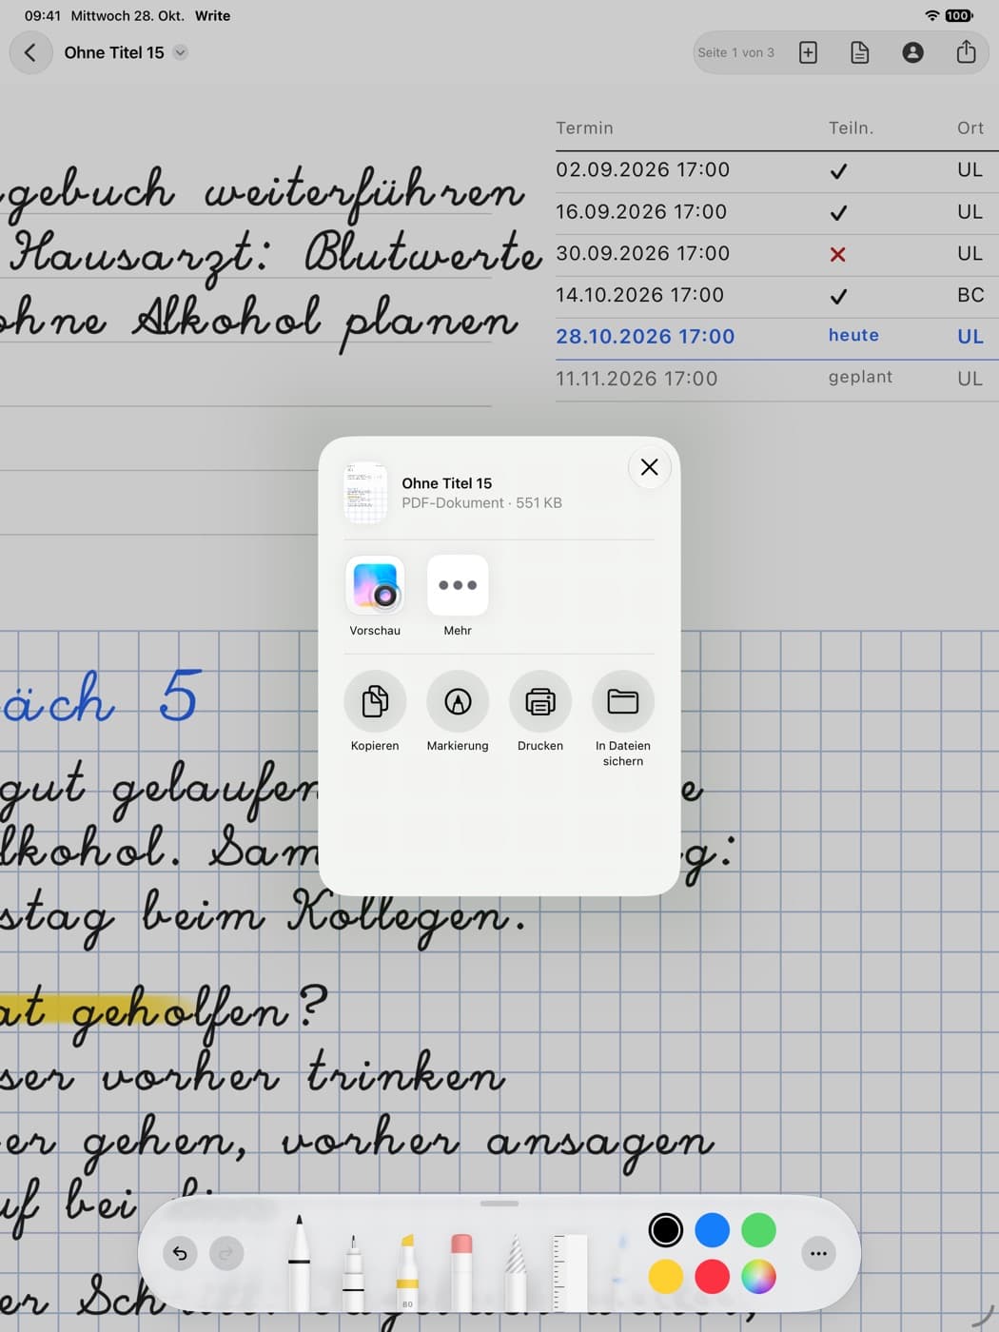999x1332 pixels.
Task: Click the Seite 1 von 3 indicator
Action: [x=736, y=53]
